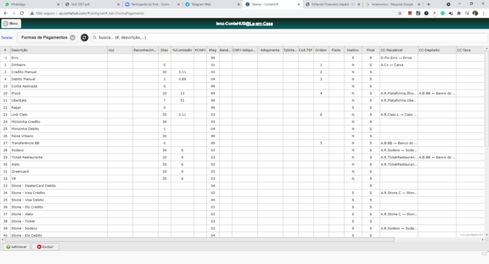Select the Greencard row
The height and width of the screenshot is (264, 489).
coord(243,172)
